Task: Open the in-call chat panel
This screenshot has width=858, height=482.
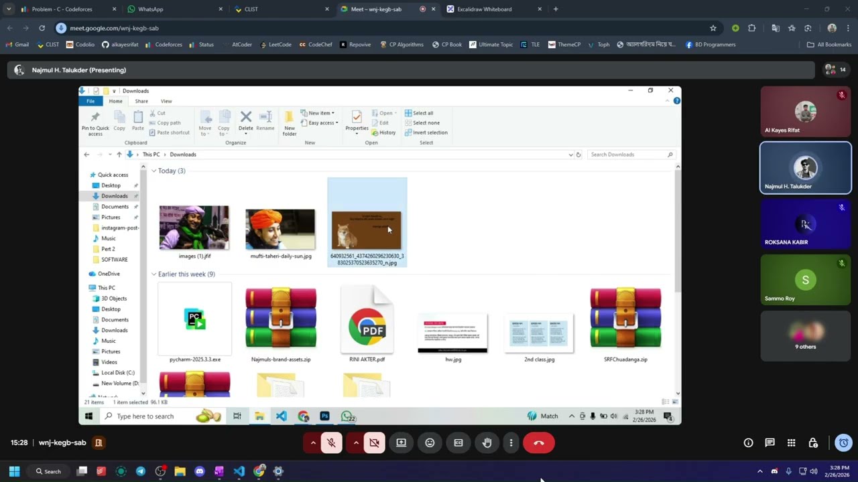Action: 770,443
